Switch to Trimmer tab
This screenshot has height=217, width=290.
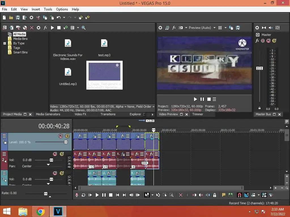click(197, 114)
